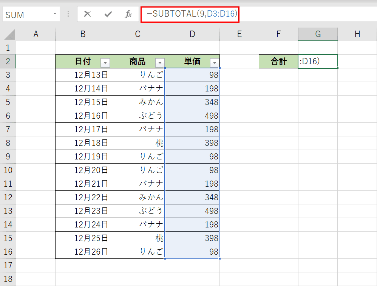Click the price 198 in row 14
Screen dimensions: 377x286
point(192,224)
